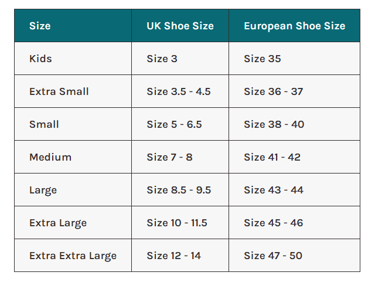Select the Extra Small size cell
Screen dimensions: 375x289
coord(59,91)
